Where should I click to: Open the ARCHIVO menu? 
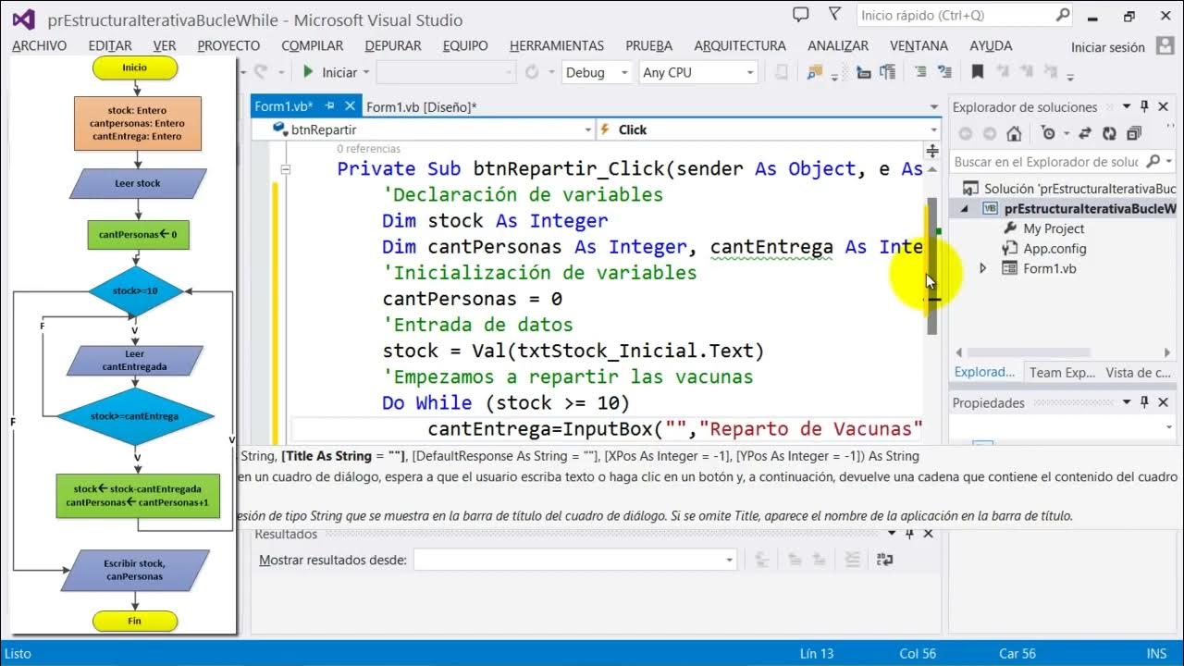point(40,45)
